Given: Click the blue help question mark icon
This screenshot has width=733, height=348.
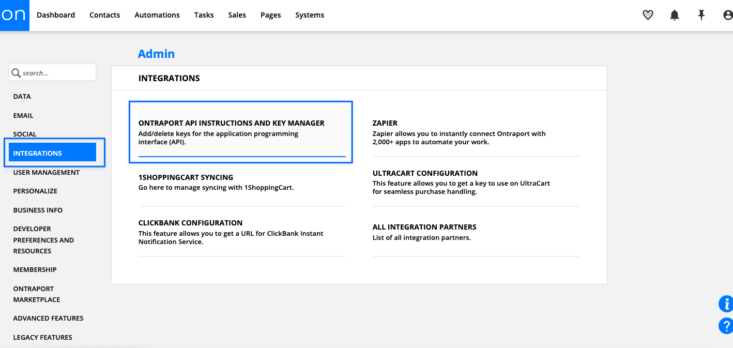Looking at the screenshot, I should 726,326.
